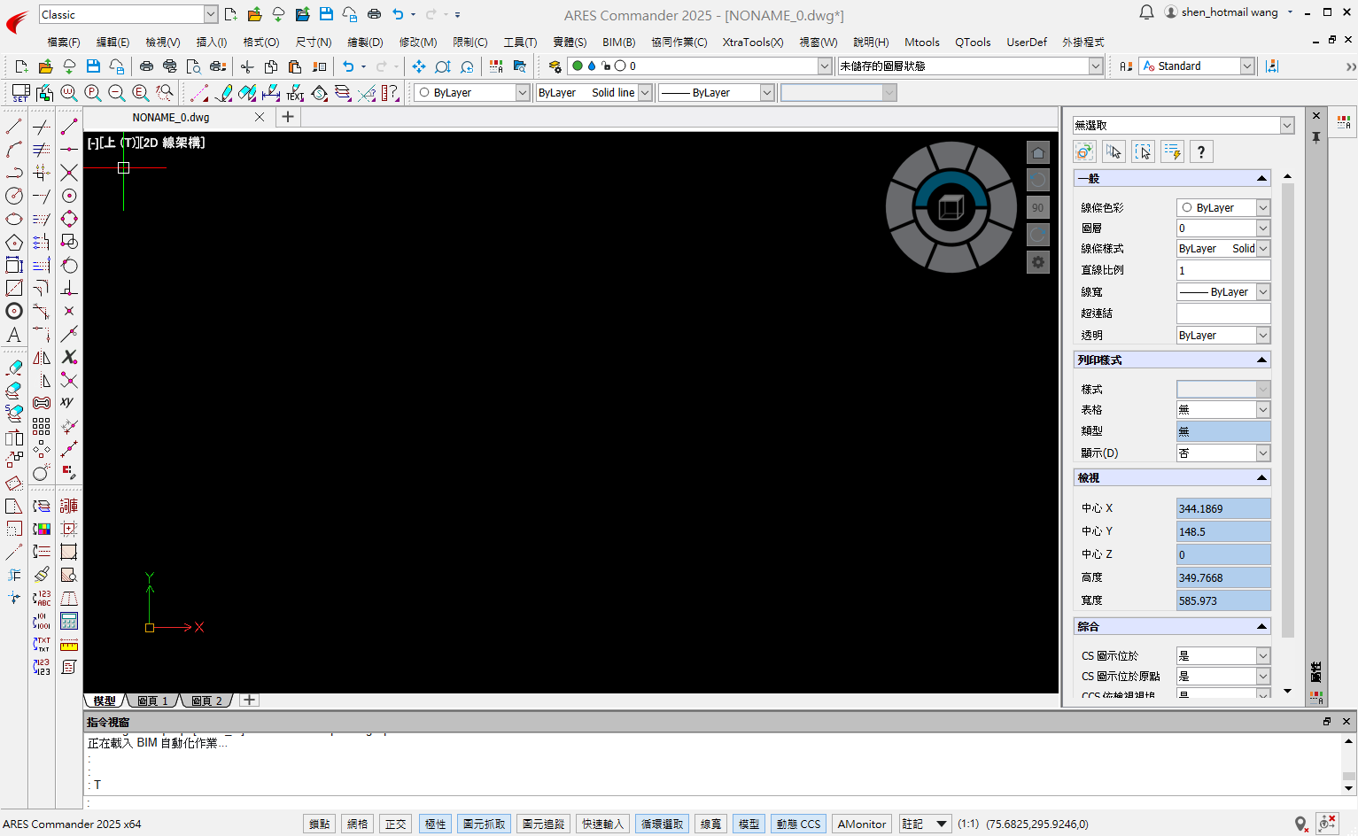Click the Save floppy disk icon
The height and width of the screenshot is (836, 1358).
(93, 66)
